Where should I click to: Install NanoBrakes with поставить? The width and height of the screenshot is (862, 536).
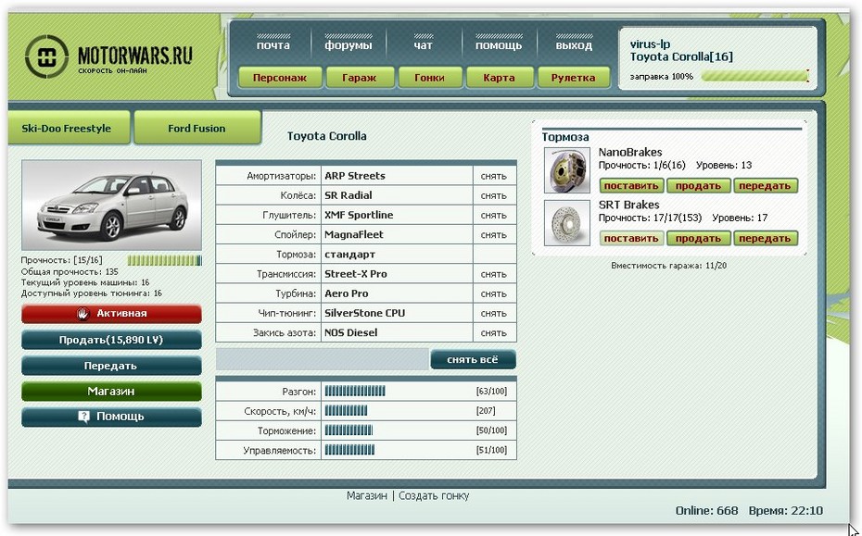click(x=631, y=186)
